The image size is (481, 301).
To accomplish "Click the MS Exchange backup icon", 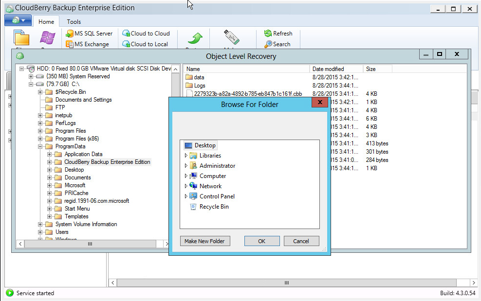I will tap(70, 44).
